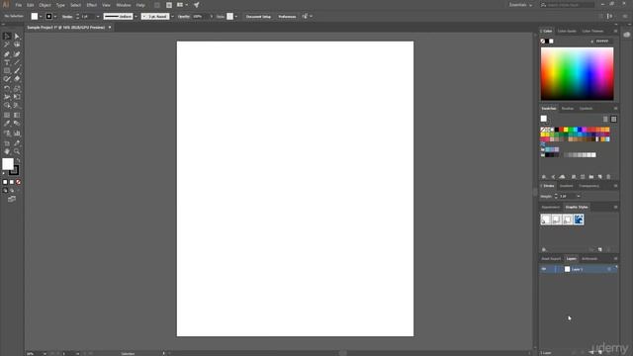Click the Layer 1 target circle
Screen dimensions: 633x356
609,269
